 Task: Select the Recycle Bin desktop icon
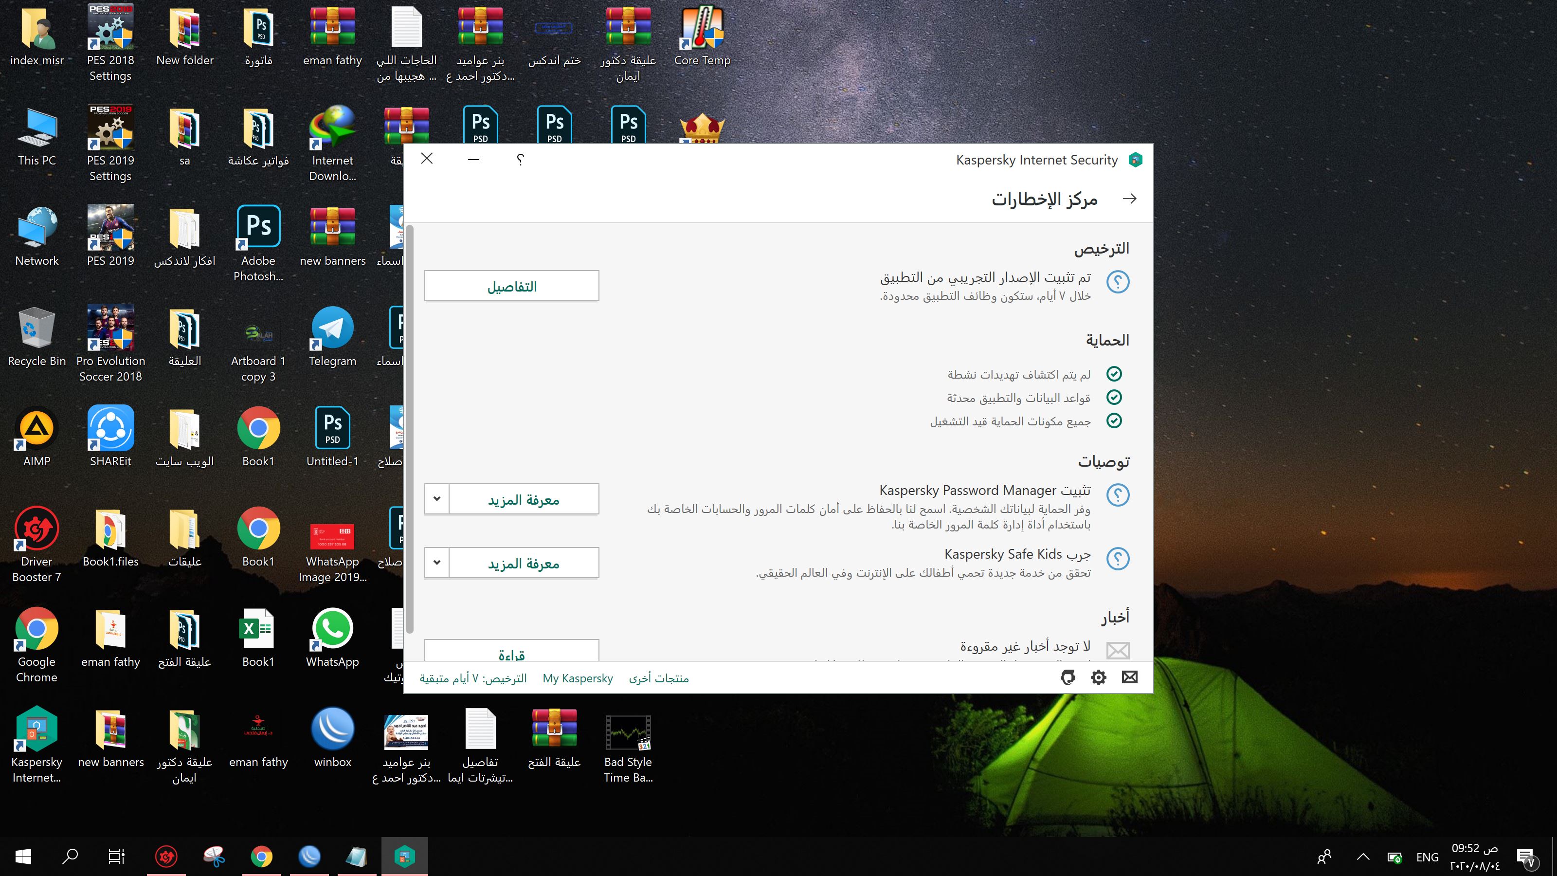[36, 336]
